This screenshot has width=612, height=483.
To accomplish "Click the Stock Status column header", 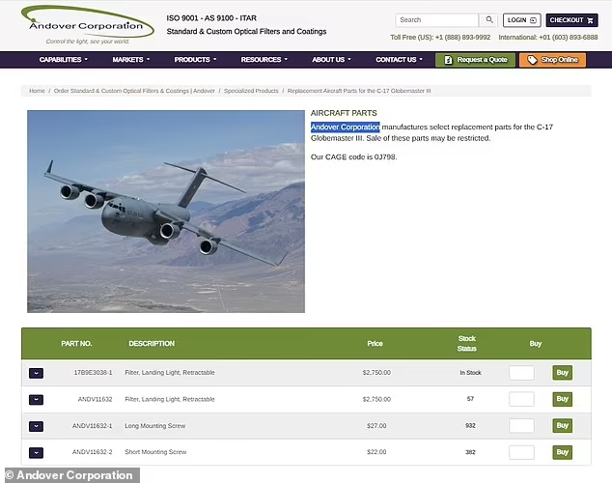I will pyautogui.click(x=467, y=344).
